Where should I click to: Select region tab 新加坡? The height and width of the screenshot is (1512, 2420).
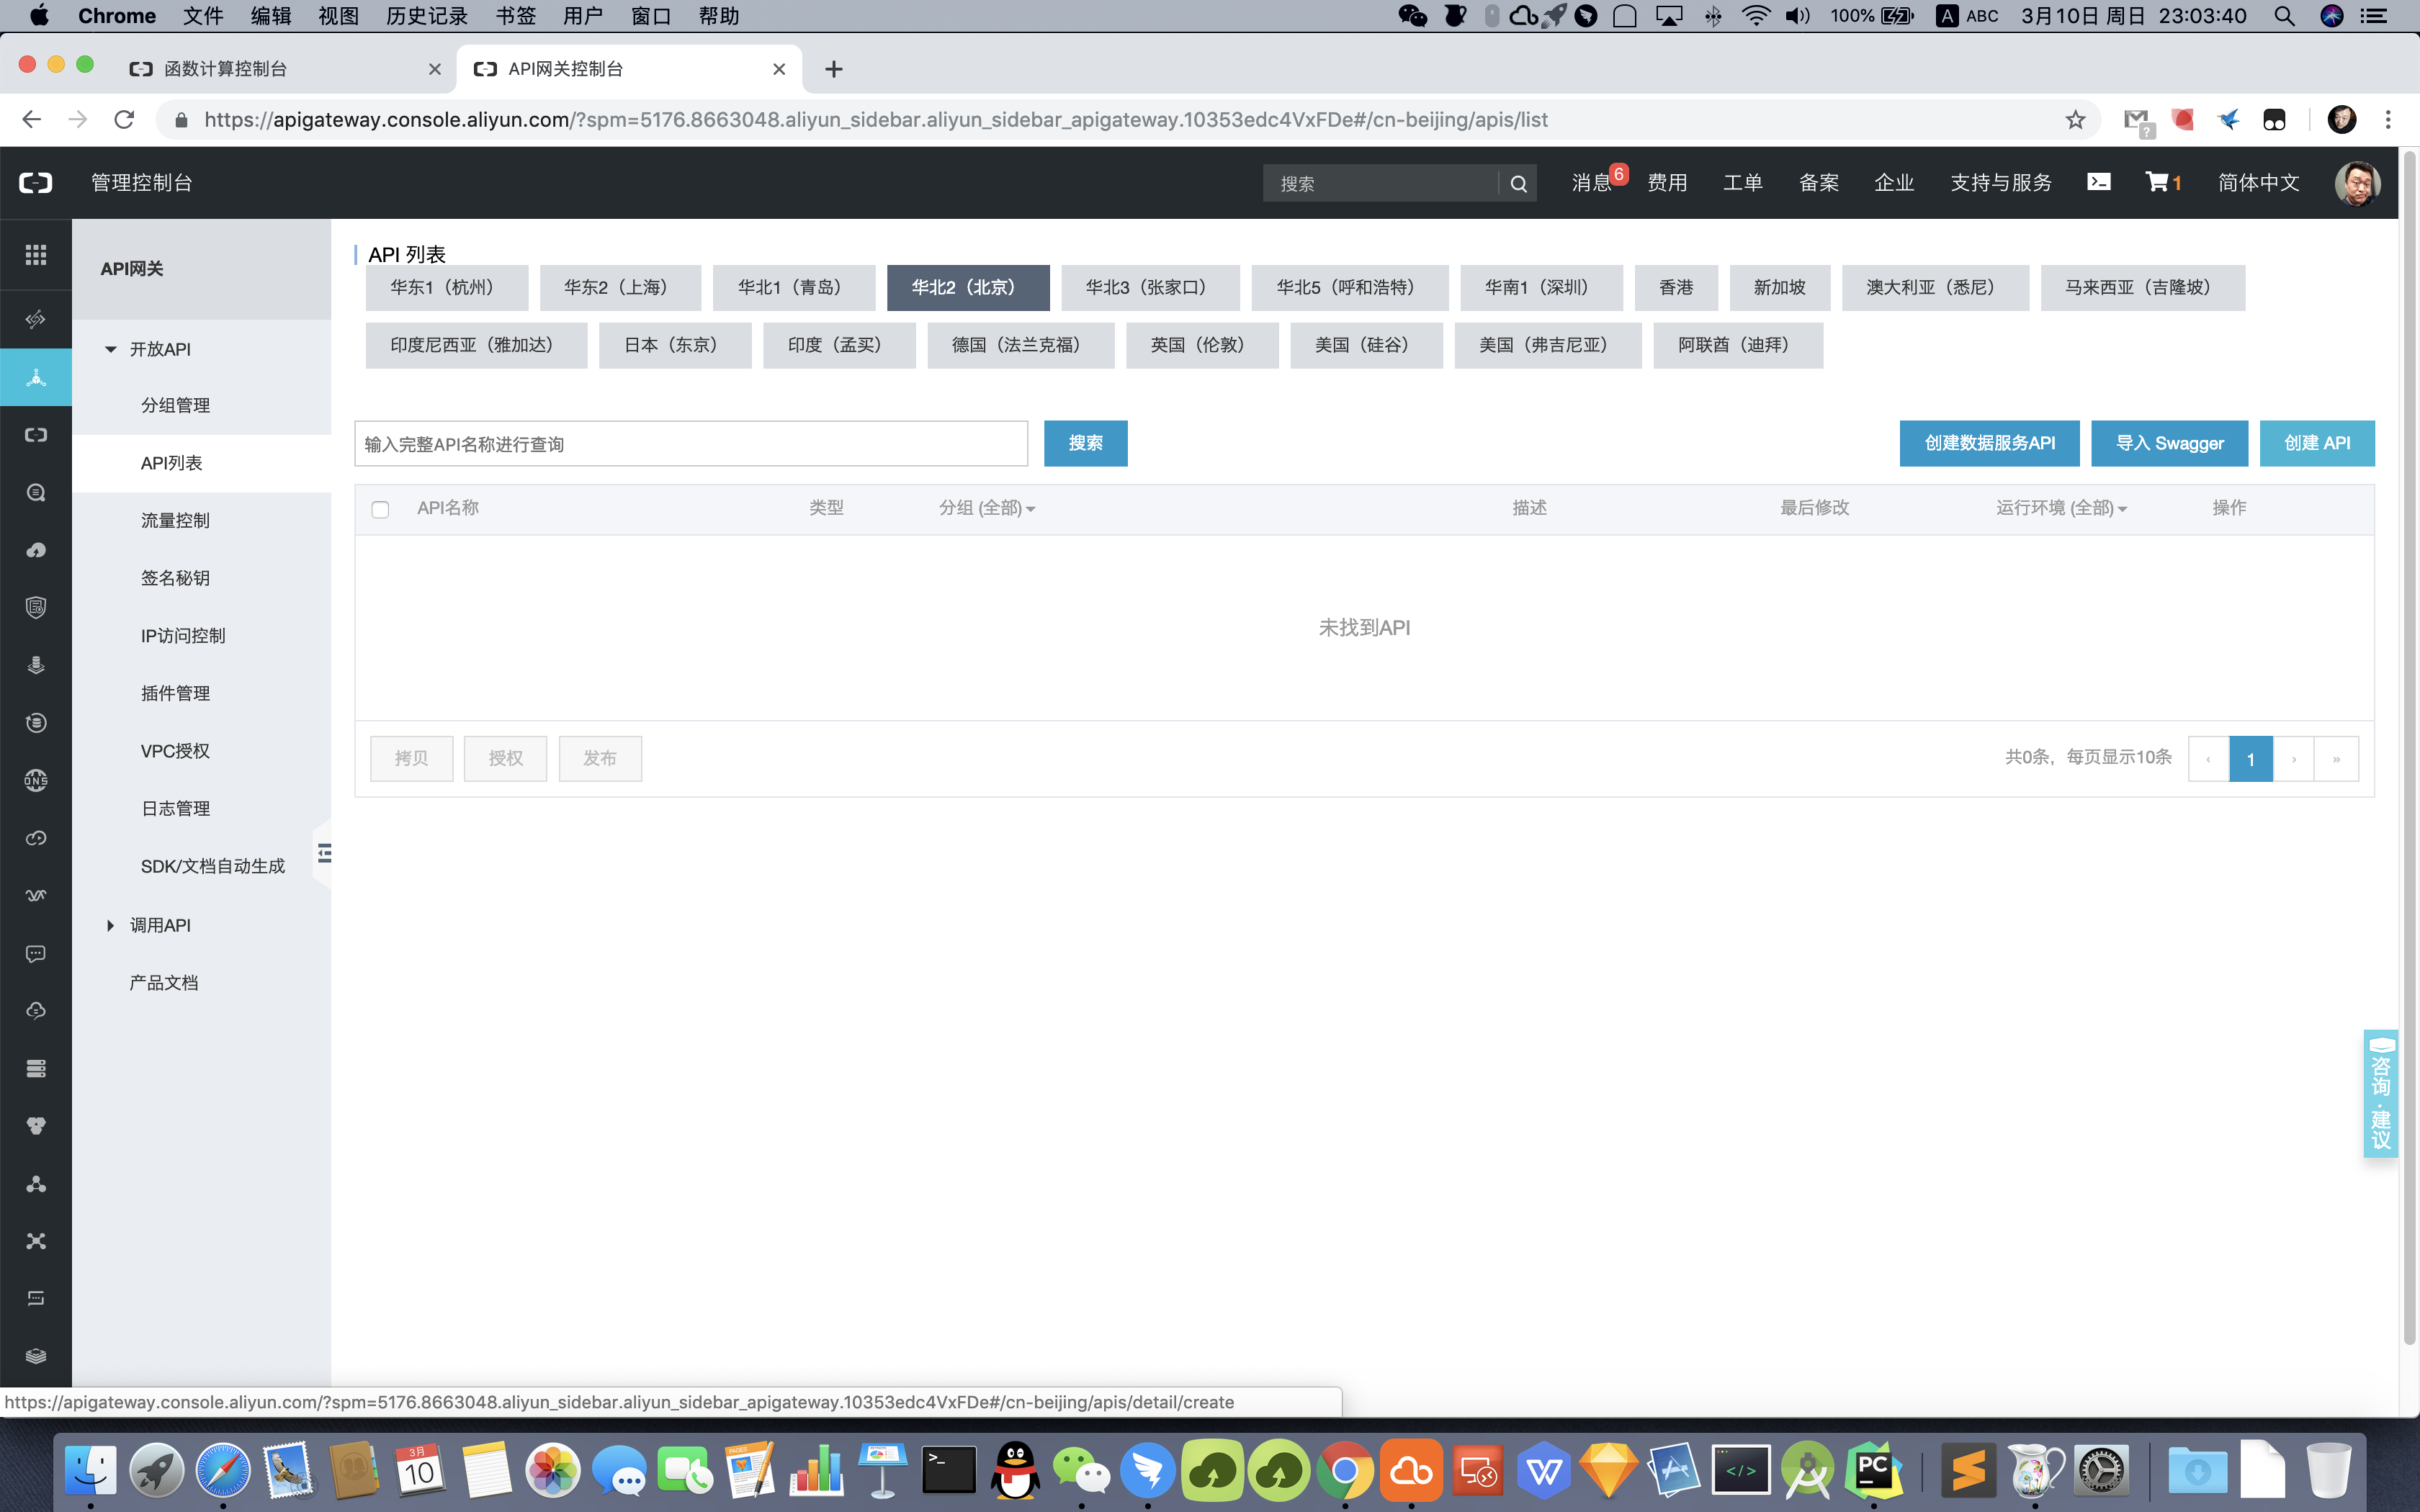(1779, 288)
